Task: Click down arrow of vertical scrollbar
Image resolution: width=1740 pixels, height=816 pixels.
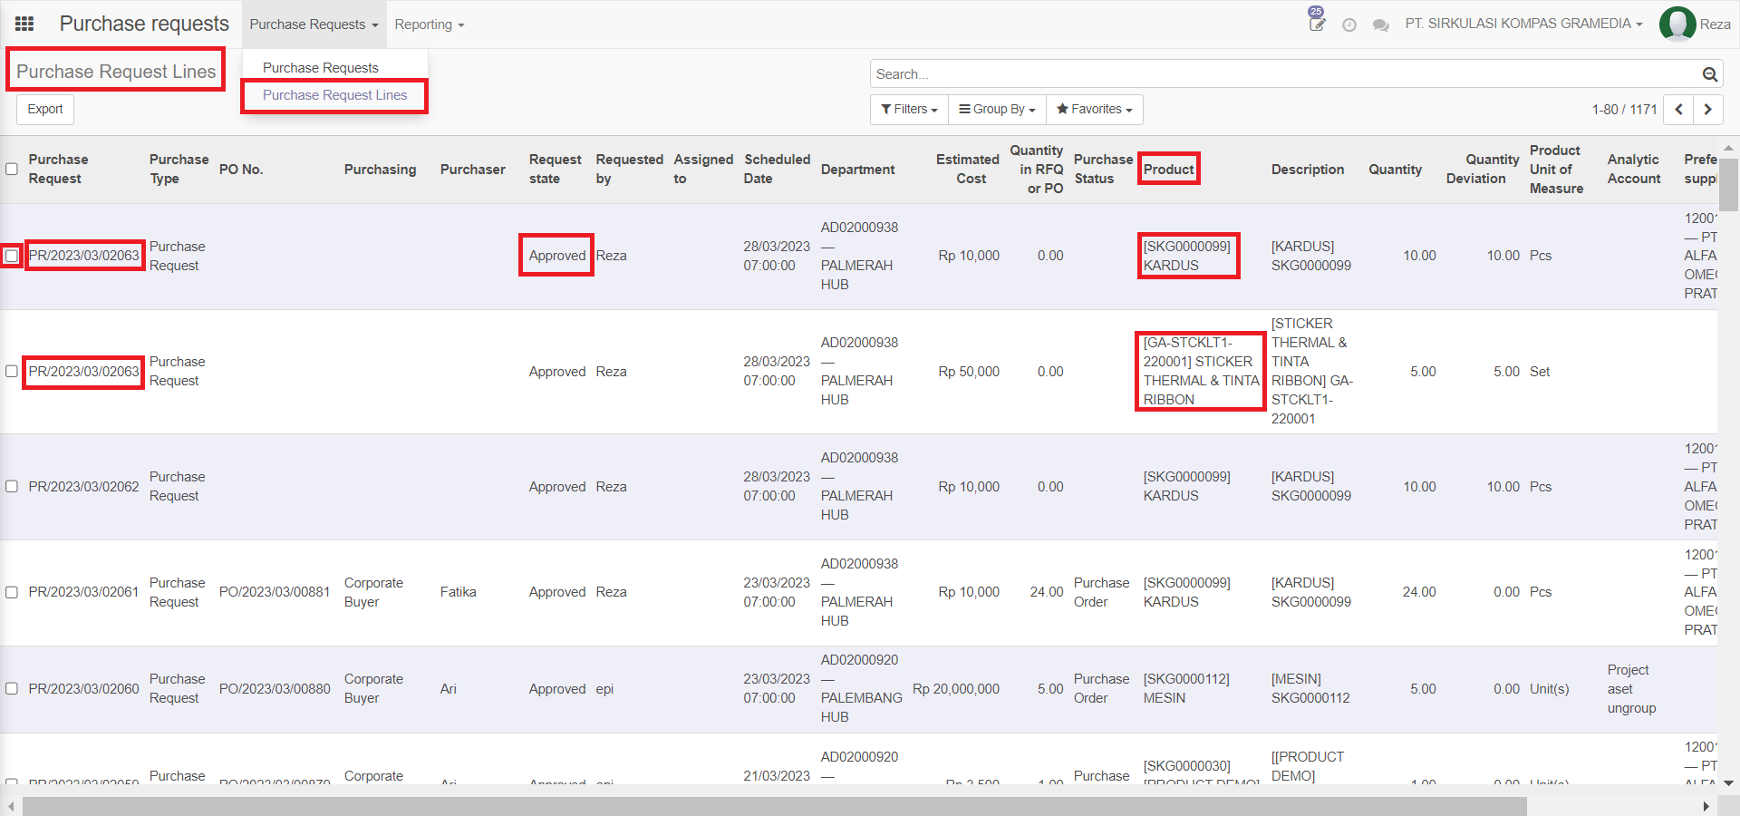Action: click(1729, 782)
